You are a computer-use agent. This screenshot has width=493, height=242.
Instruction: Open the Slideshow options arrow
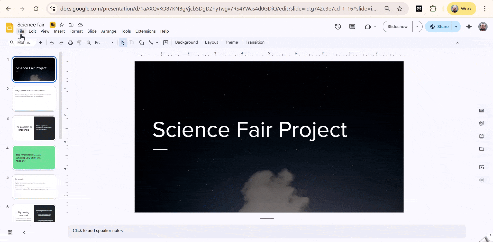[x=417, y=26]
